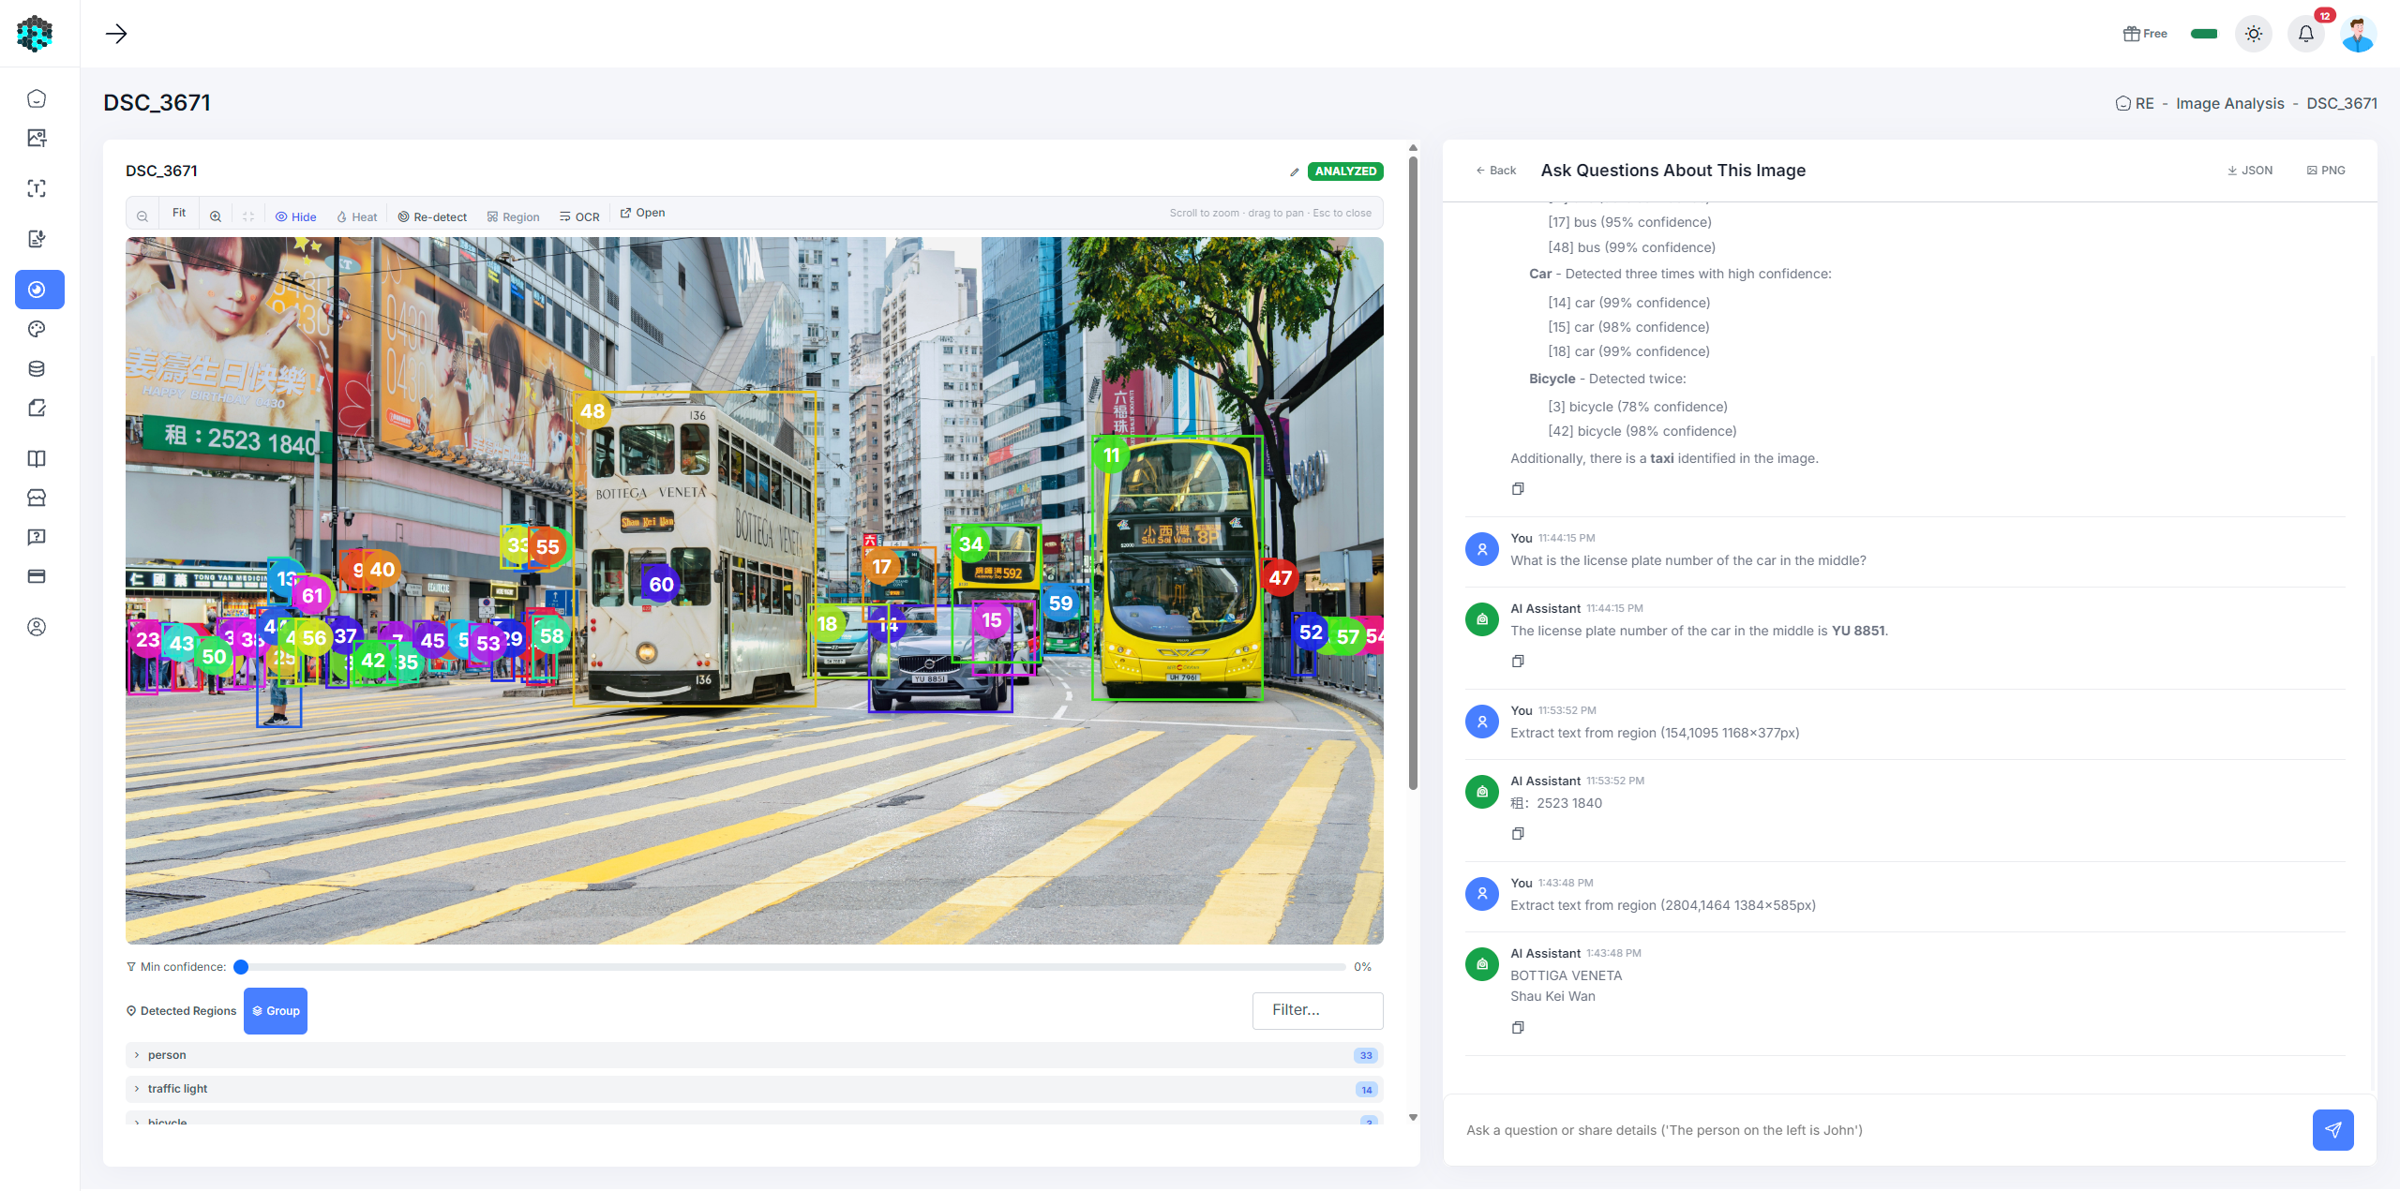Click the zoom out magnifier icon
2400x1191 pixels.
pyautogui.click(x=142, y=216)
